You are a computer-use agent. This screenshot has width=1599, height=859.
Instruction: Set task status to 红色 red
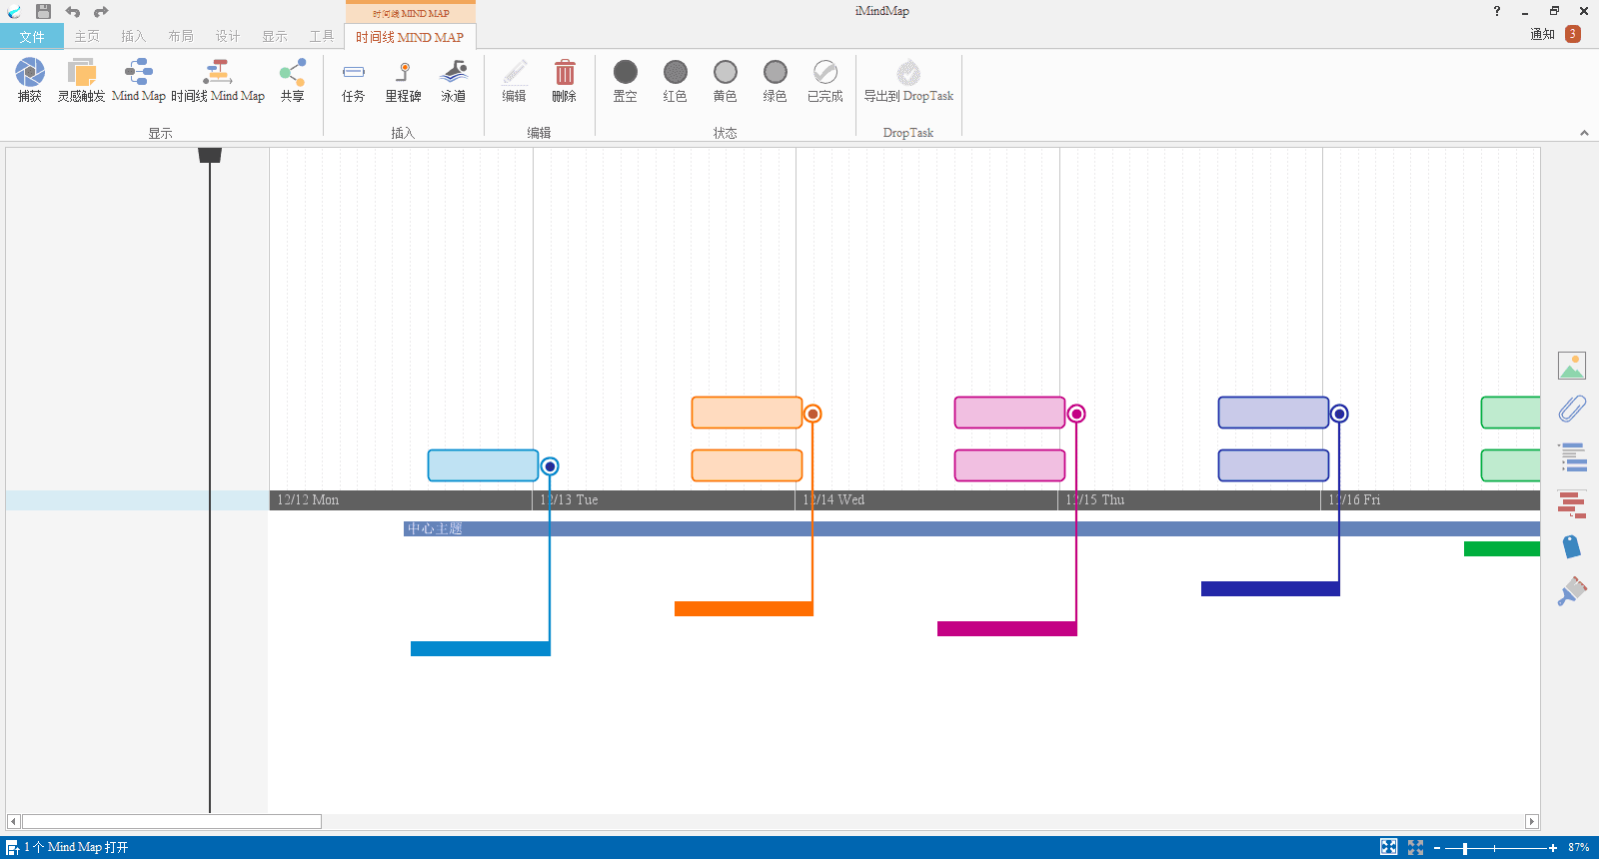pyautogui.click(x=676, y=80)
